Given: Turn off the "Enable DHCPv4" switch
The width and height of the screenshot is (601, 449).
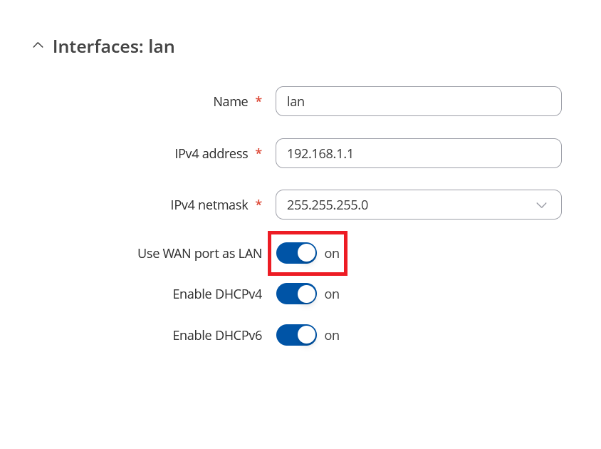Looking at the screenshot, I should (x=296, y=294).
